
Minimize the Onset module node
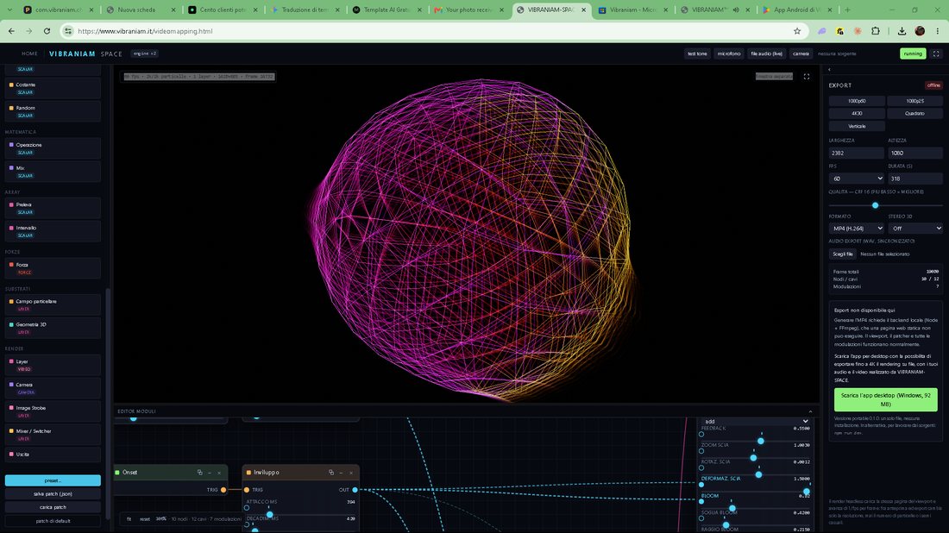[210, 473]
